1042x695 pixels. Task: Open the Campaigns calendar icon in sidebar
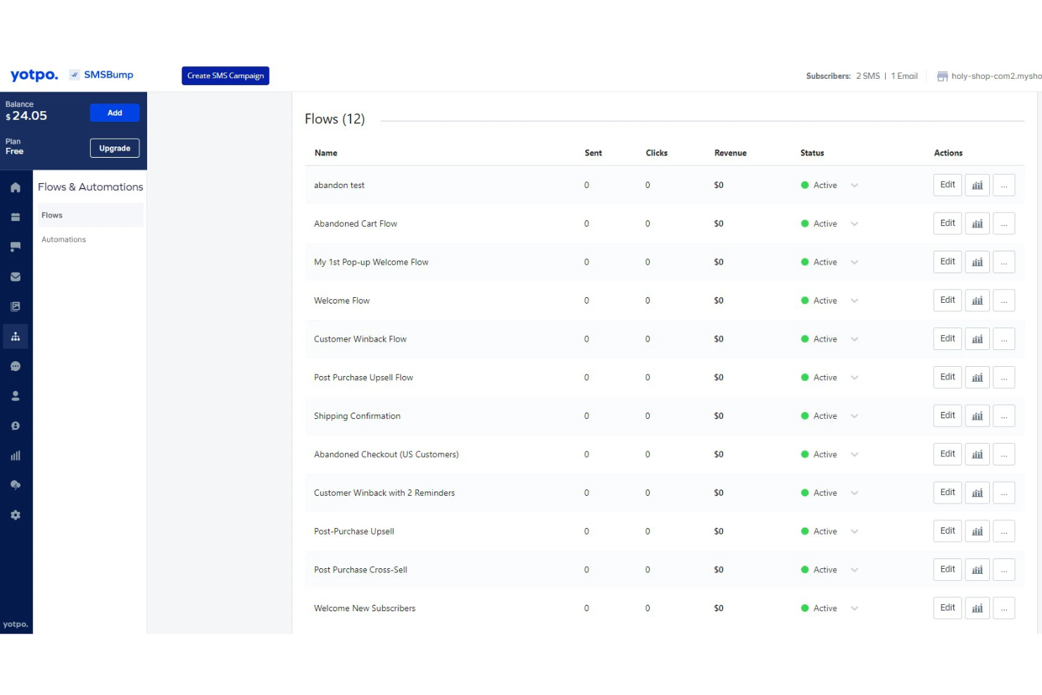[15, 216]
